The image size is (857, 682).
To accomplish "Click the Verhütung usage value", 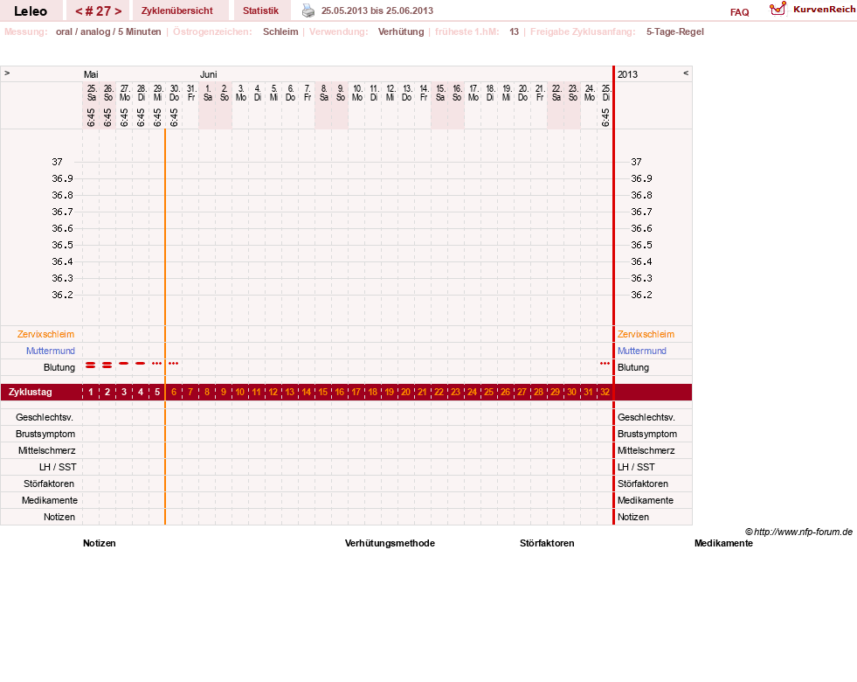I will (401, 31).
